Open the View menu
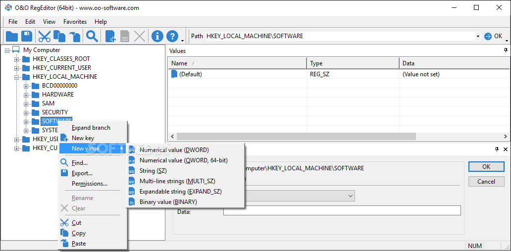This screenshot has height=252, width=511. click(x=49, y=22)
